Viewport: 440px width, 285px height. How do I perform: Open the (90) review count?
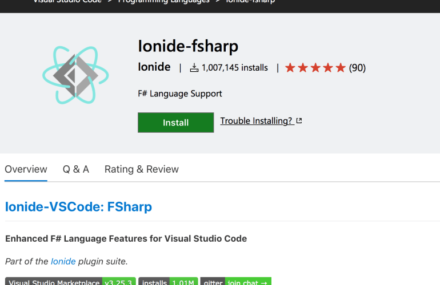pyautogui.click(x=357, y=68)
